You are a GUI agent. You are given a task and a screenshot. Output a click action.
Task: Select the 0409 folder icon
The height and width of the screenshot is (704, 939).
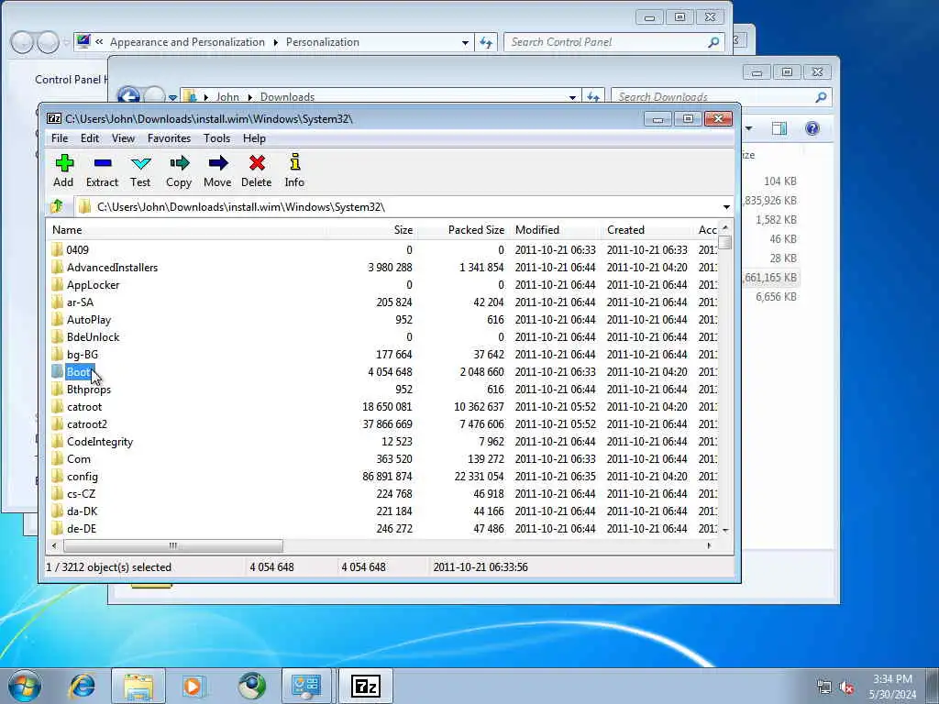(x=58, y=249)
